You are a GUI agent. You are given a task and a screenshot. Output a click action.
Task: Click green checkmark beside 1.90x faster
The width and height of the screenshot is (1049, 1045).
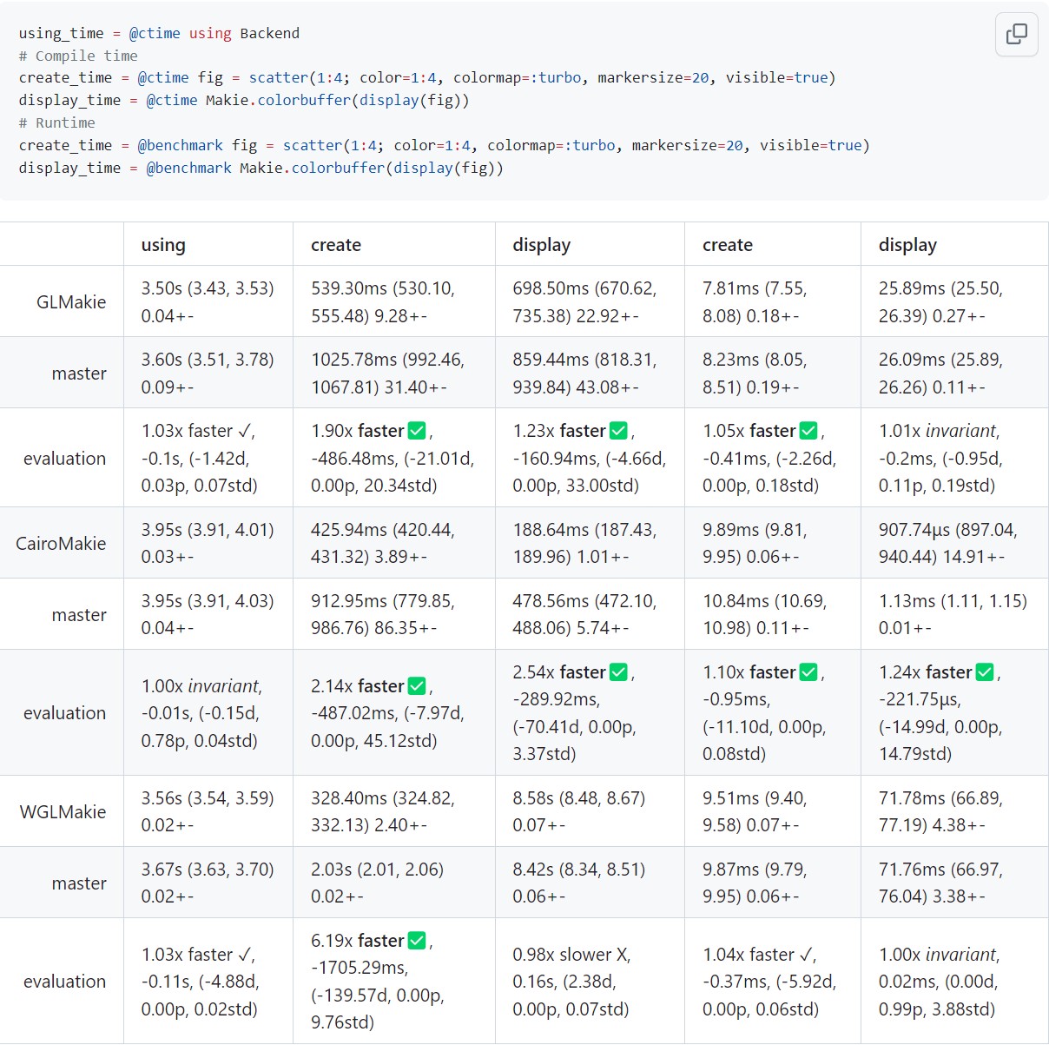417,431
